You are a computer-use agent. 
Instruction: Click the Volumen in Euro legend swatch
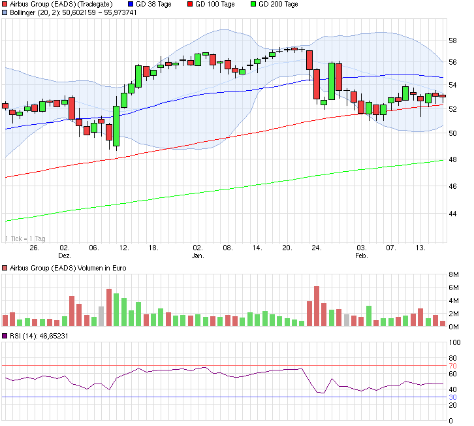tap(5, 268)
